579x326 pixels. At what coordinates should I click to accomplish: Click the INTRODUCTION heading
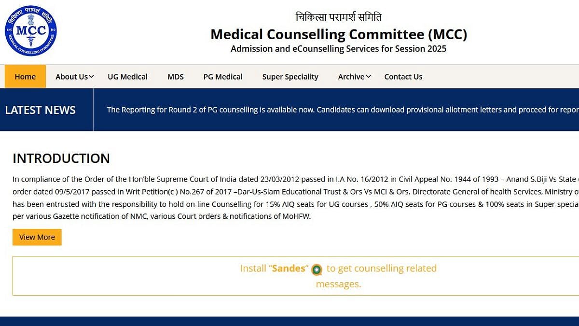pos(61,158)
